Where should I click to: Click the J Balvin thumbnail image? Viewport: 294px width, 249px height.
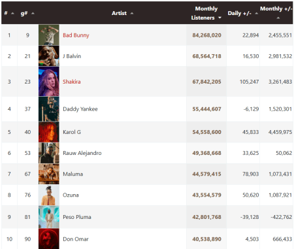pos(49,56)
